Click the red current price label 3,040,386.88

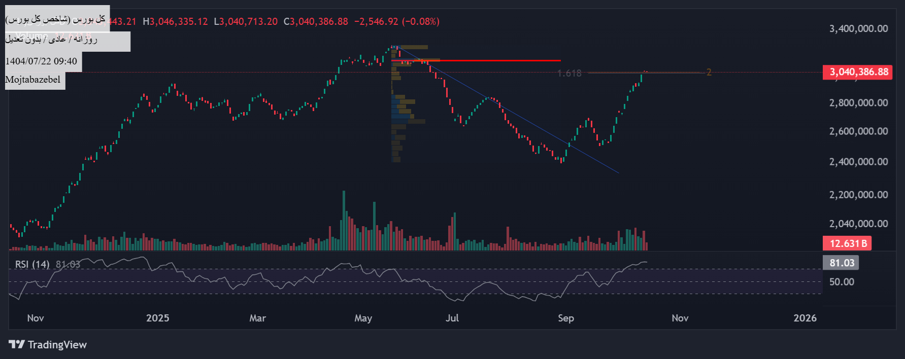click(859, 72)
